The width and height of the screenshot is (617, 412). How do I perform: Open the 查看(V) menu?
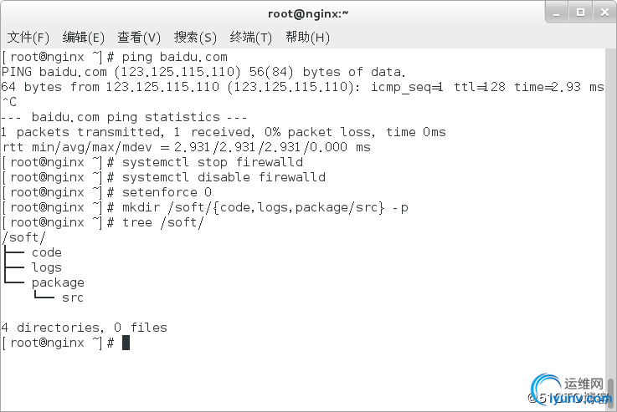pos(139,37)
